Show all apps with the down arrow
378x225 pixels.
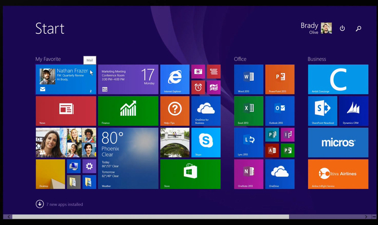(x=39, y=204)
